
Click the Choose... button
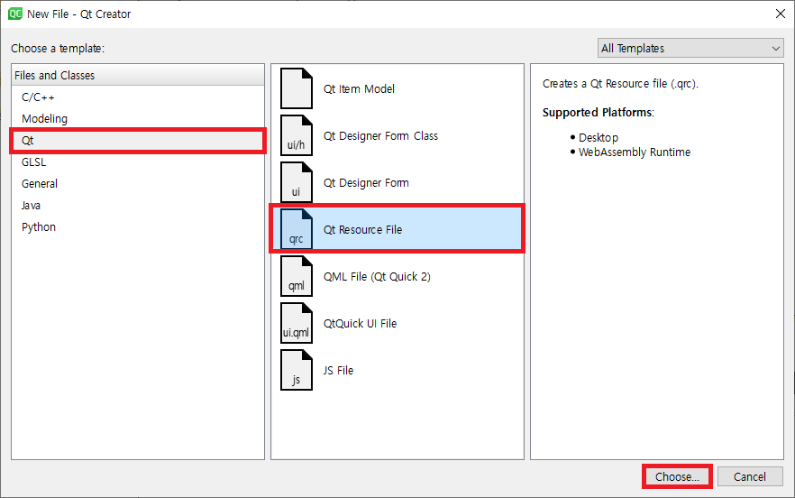click(x=677, y=476)
